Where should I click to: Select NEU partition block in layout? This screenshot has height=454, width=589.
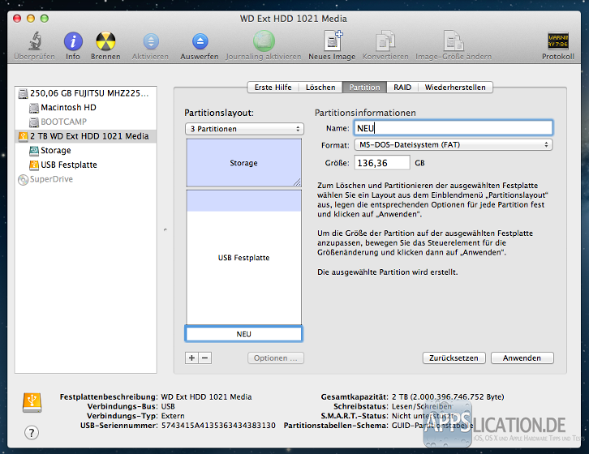click(x=243, y=334)
